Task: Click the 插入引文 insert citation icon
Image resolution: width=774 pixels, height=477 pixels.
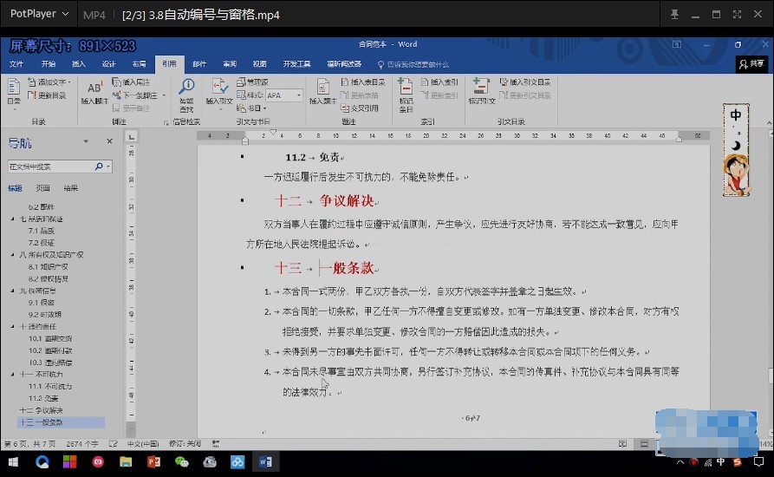Action: click(219, 92)
